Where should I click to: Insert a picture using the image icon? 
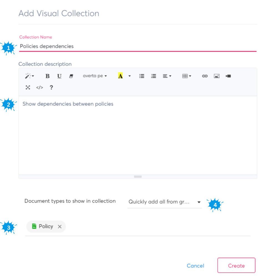pos(217,76)
